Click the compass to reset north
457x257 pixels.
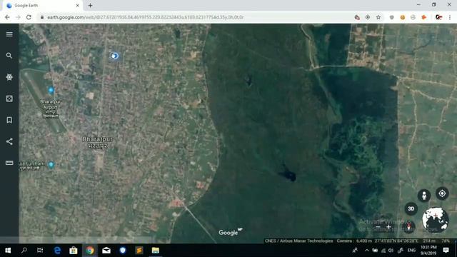tap(408, 227)
